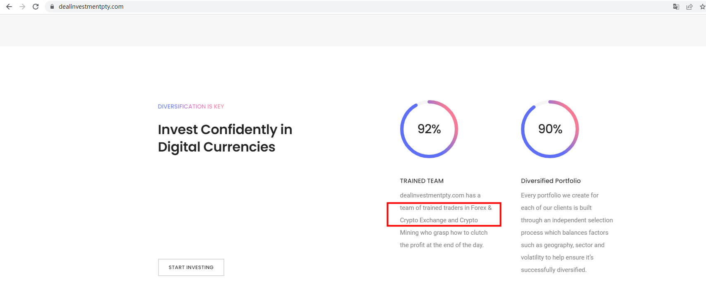Click the DIVERSIFICATION IS KEY label
Image resolution: width=706 pixels, height=291 pixels.
pos(191,106)
